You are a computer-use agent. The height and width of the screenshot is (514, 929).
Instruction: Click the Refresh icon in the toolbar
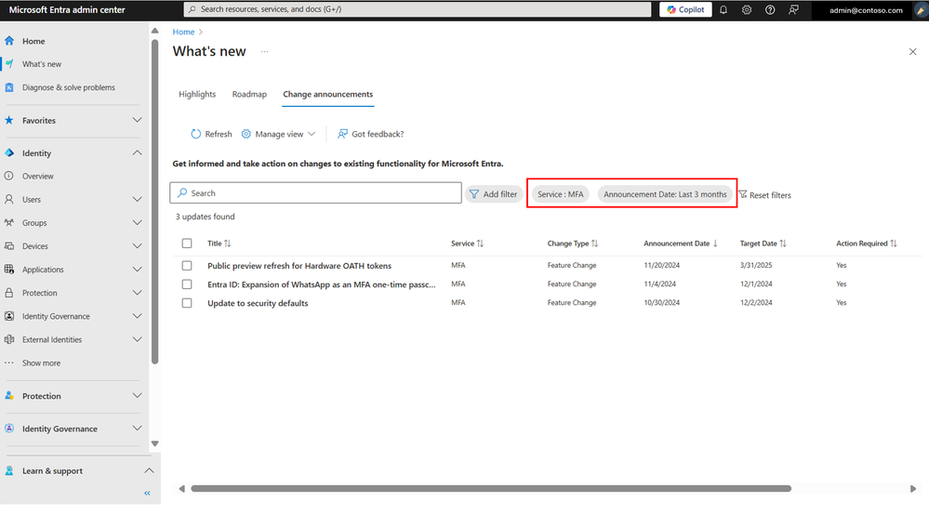point(195,134)
